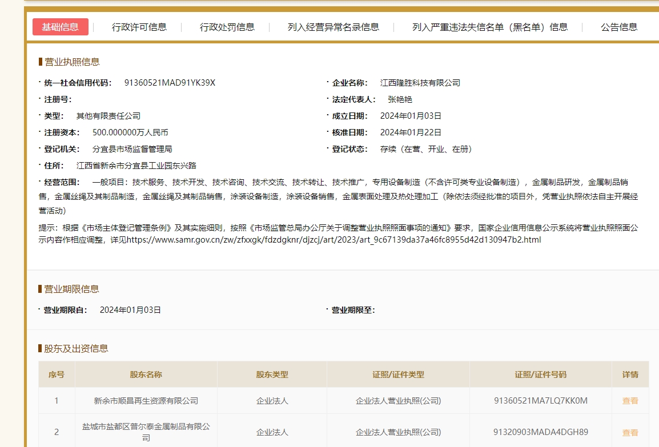Click 营业期限自 value 2024年01月03日

[130, 310]
